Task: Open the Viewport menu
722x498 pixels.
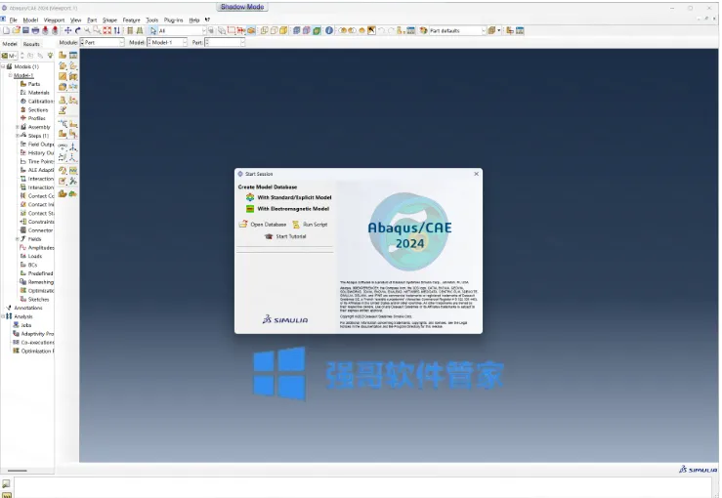Action: [x=54, y=21]
